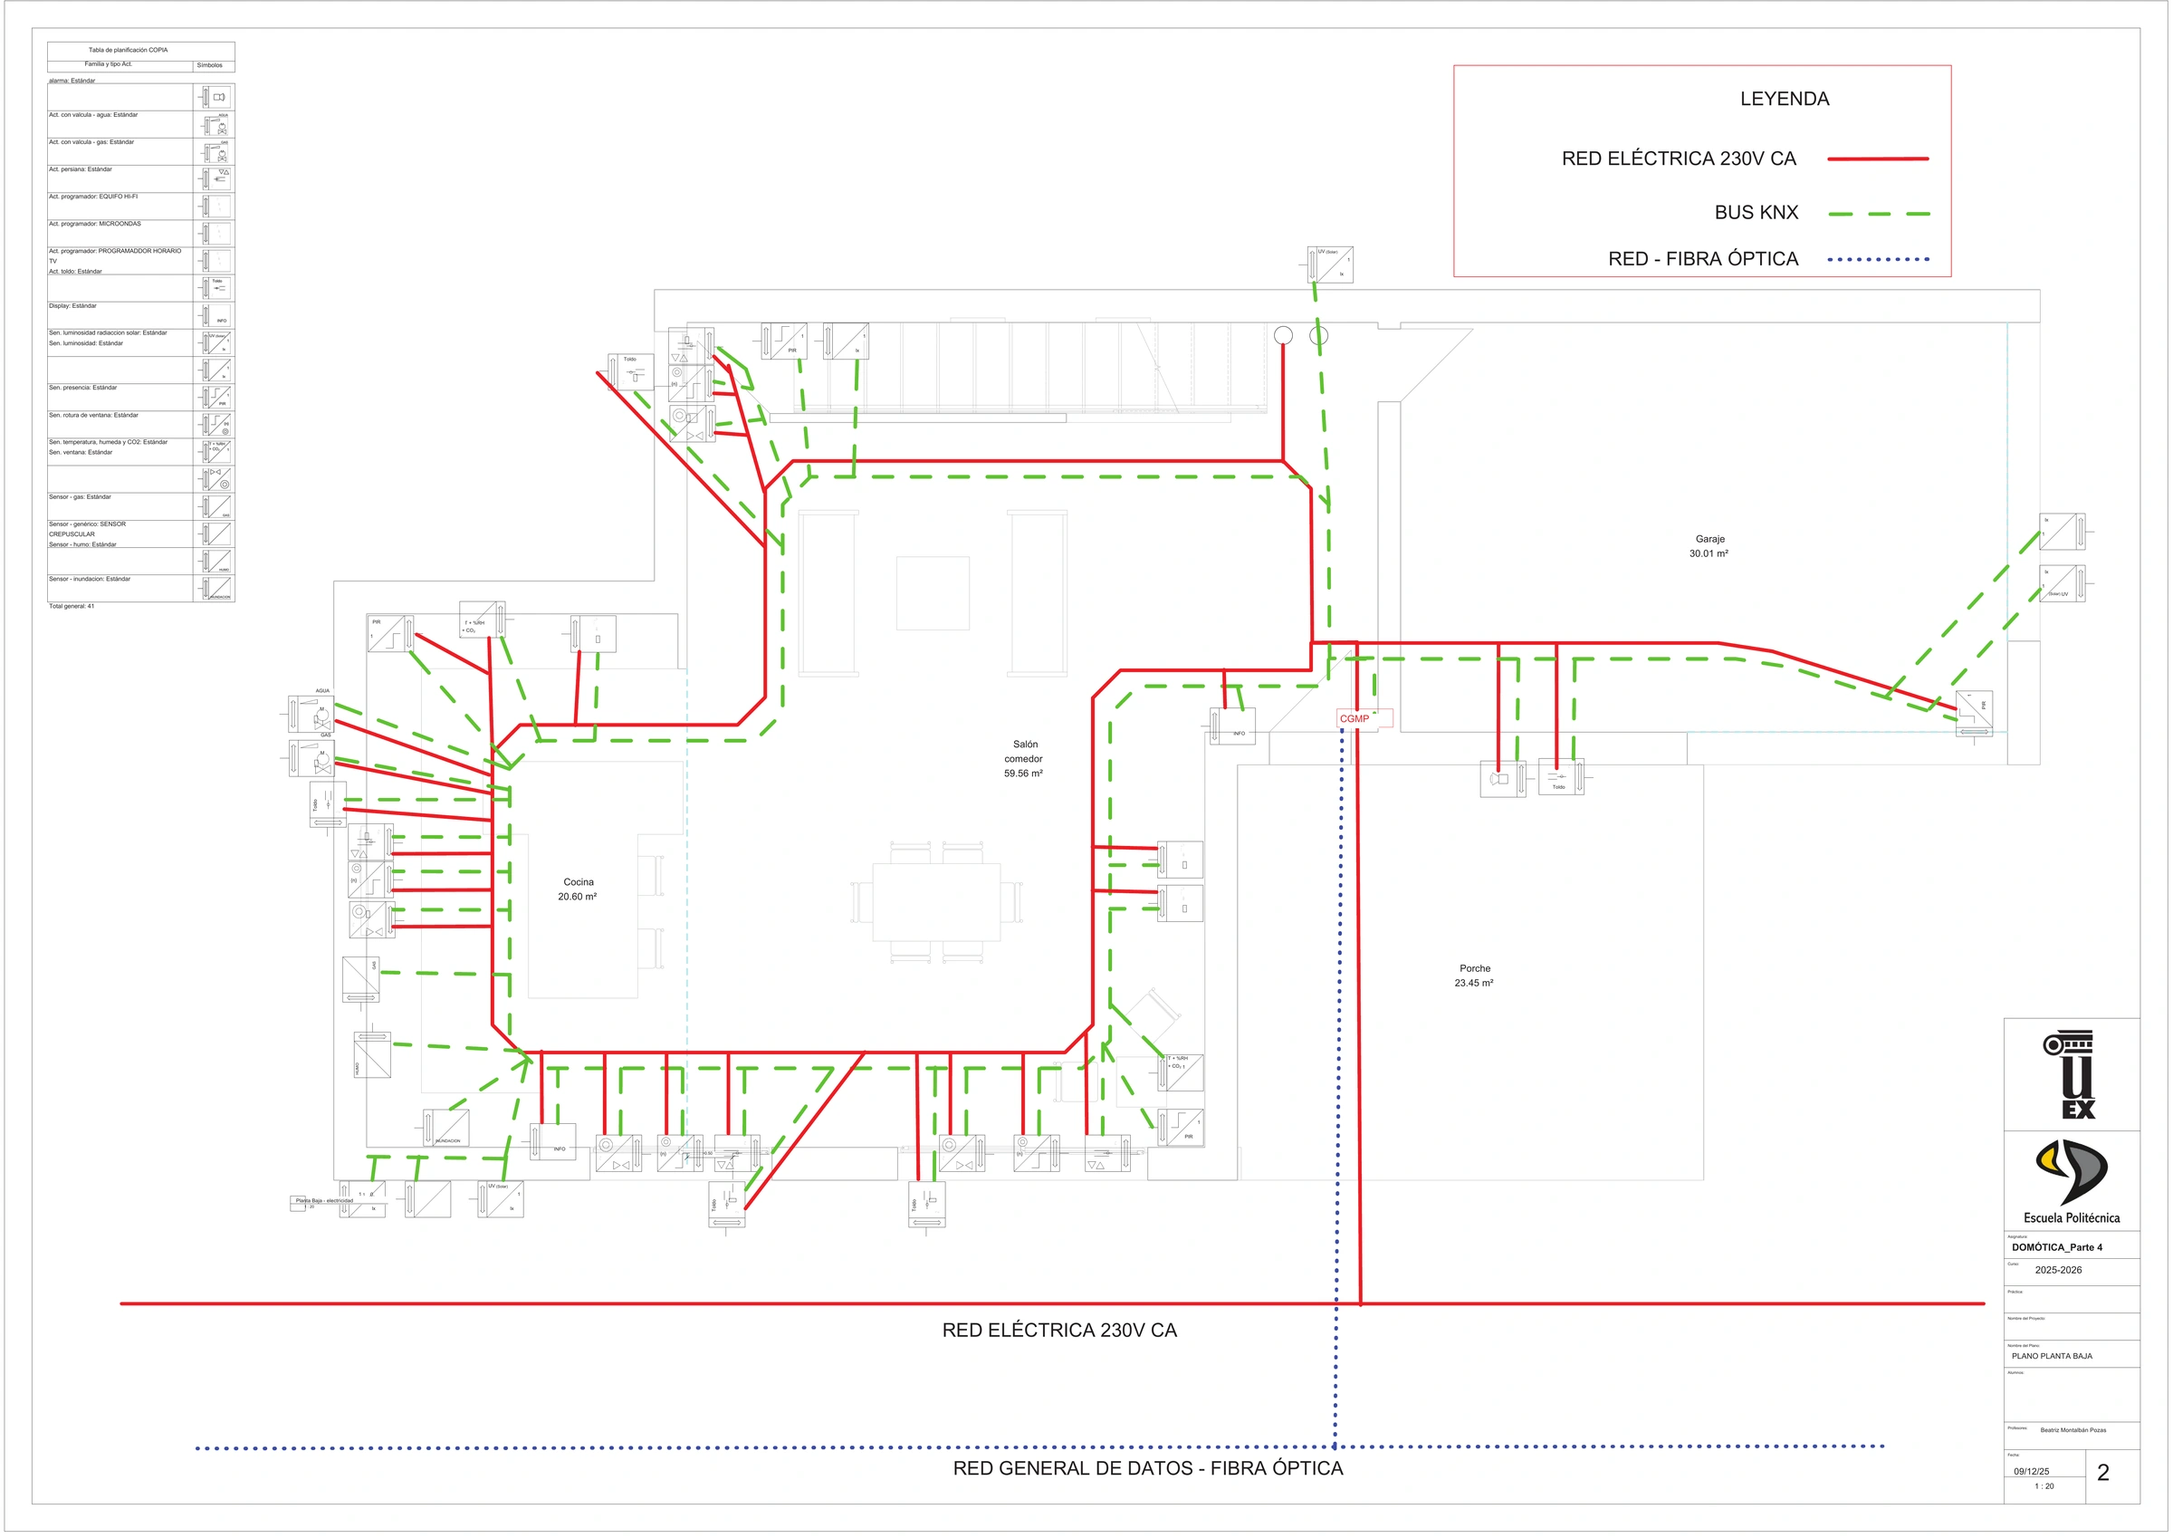Select the red CGMP box on the floor plan

click(x=1363, y=719)
